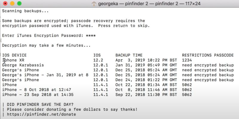
Task: Click the 'Apr 3, 2019 10:22 PM BST' timestamp
Action: pos(146,60)
